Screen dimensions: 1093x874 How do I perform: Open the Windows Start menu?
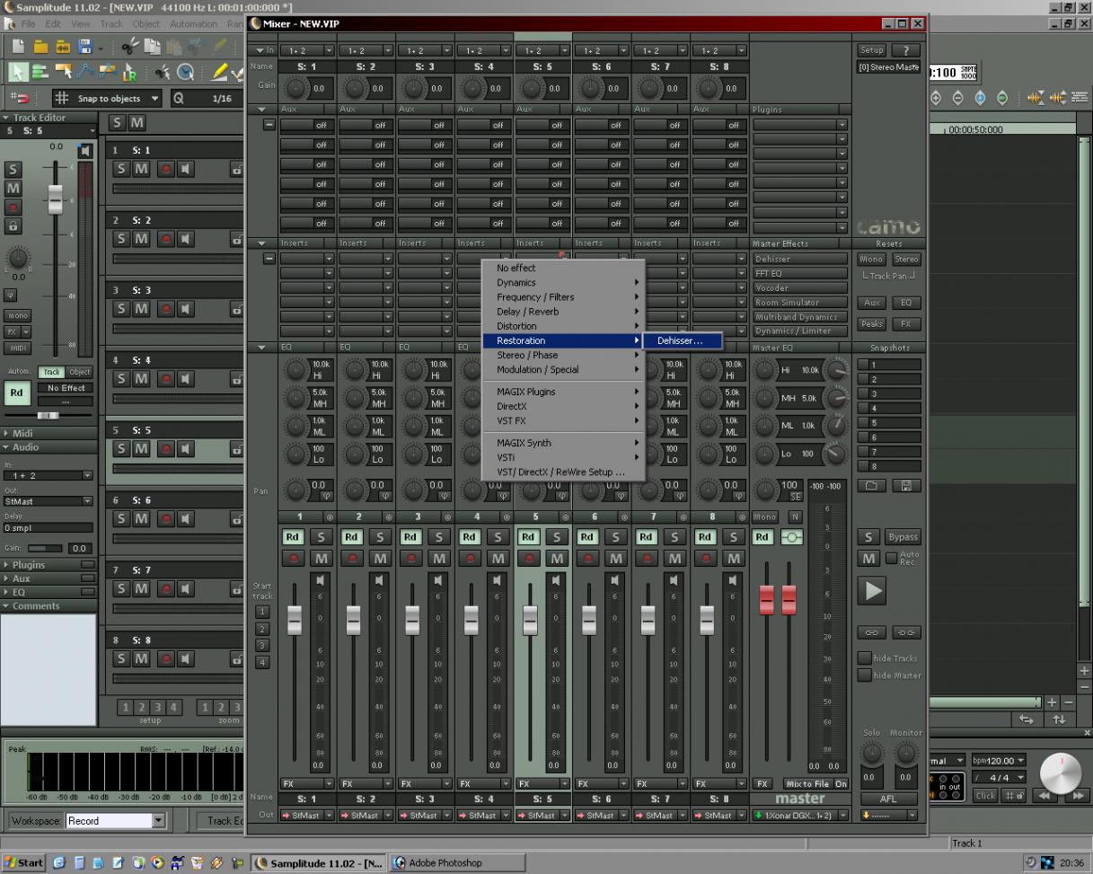(x=24, y=863)
